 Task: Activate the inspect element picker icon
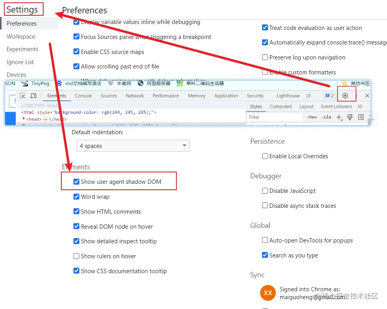tap(22, 96)
